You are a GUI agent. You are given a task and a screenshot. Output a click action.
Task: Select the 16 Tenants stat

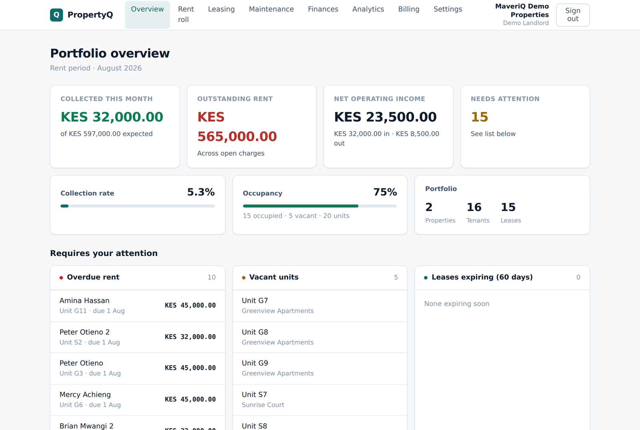(478, 213)
